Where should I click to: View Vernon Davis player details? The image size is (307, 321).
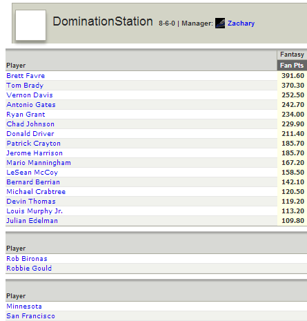click(30, 95)
